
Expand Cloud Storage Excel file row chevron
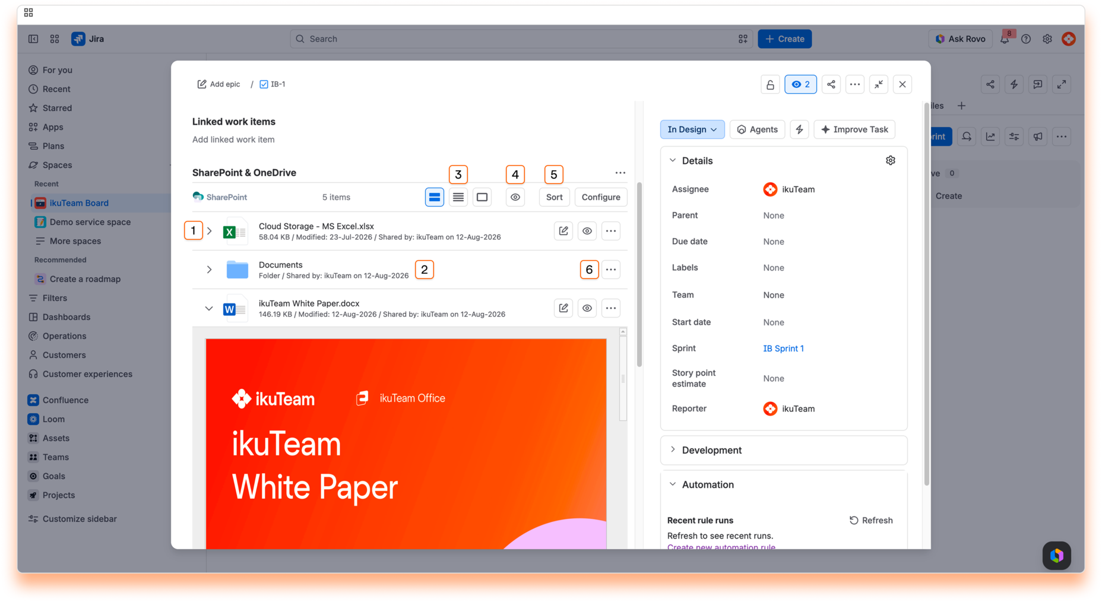(x=209, y=231)
